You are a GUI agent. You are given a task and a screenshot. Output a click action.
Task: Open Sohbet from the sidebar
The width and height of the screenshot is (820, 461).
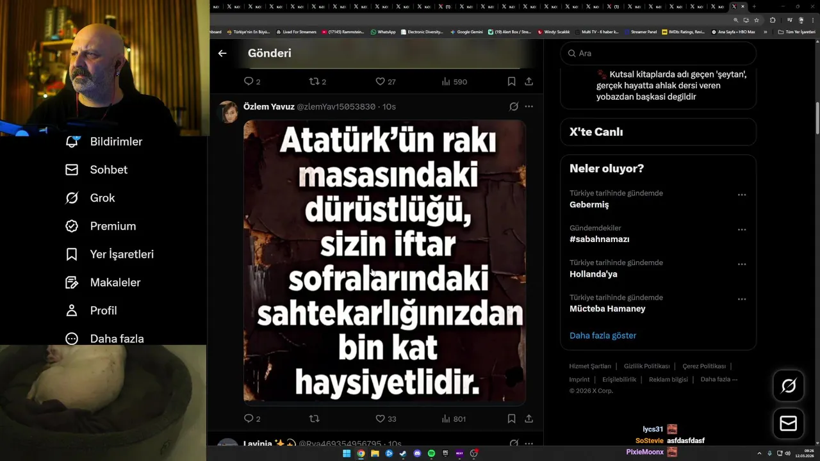[x=96, y=170]
